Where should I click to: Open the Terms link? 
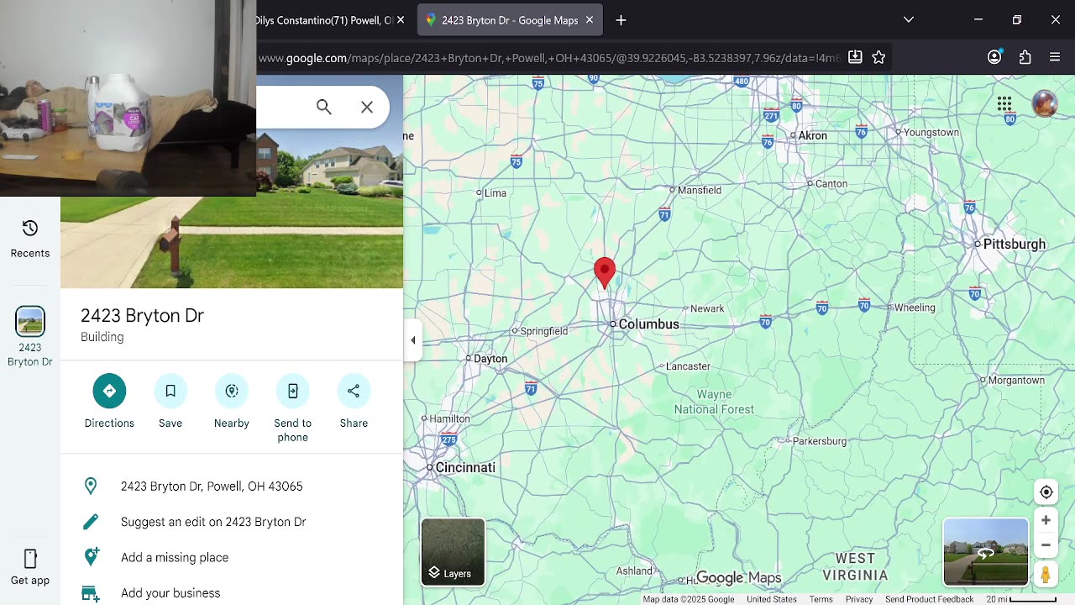click(x=821, y=599)
